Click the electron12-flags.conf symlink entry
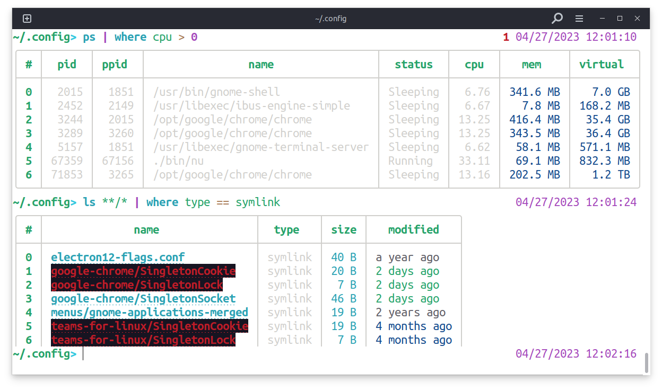The width and height of the screenshot is (662, 391). pos(118,257)
